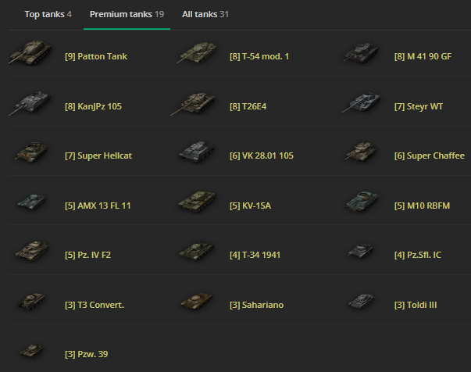The image size is (471, 372).
Task: Click the Toldi III tank icon
Action: [362, 302]
